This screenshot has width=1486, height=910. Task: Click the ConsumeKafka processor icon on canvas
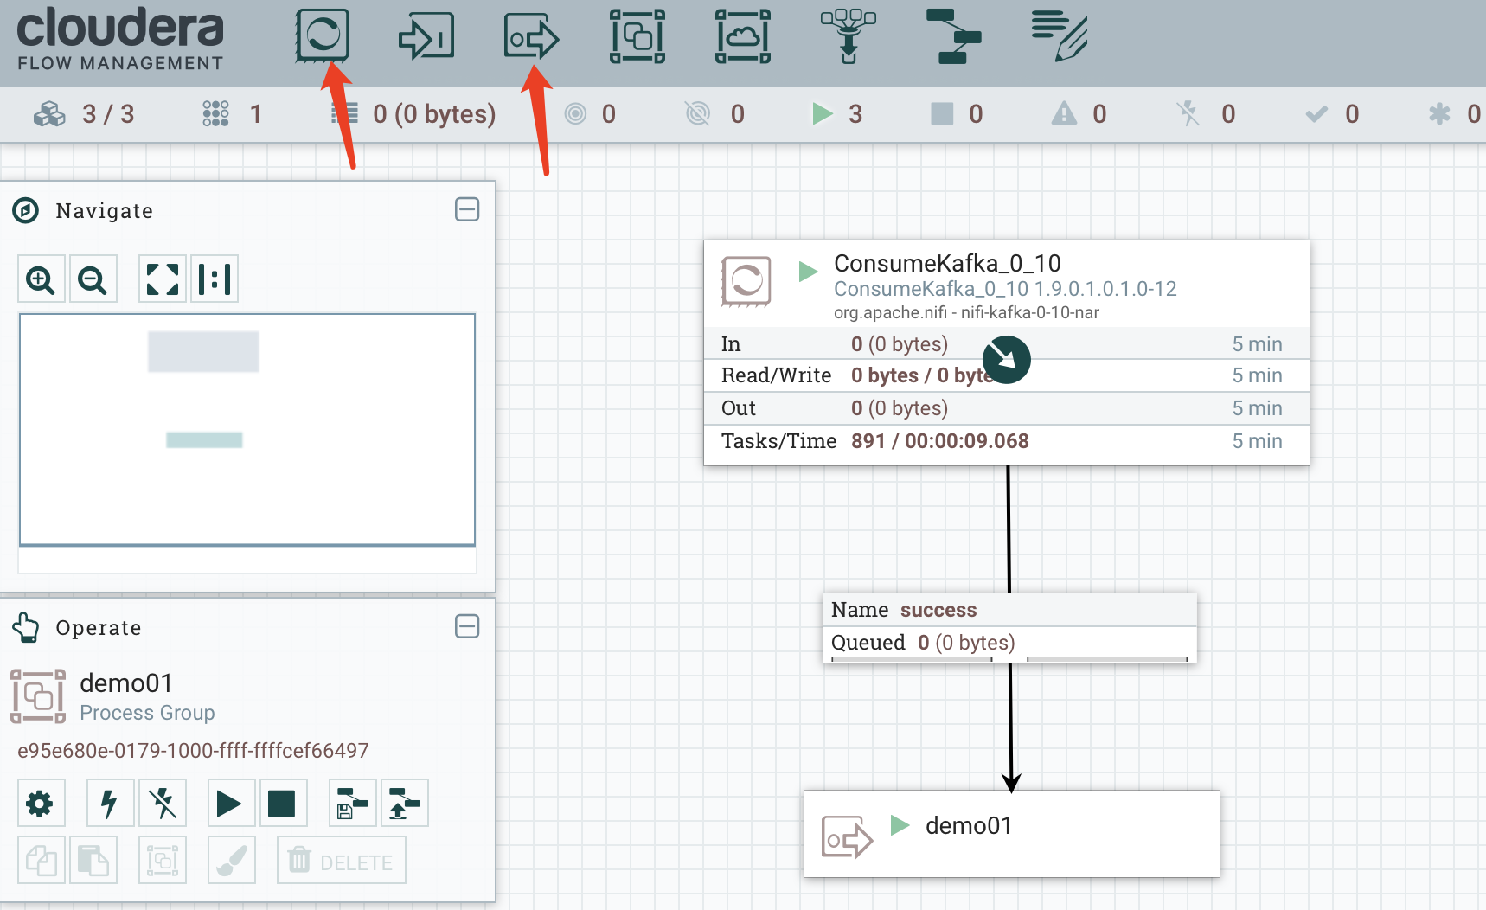click(746, 281)
